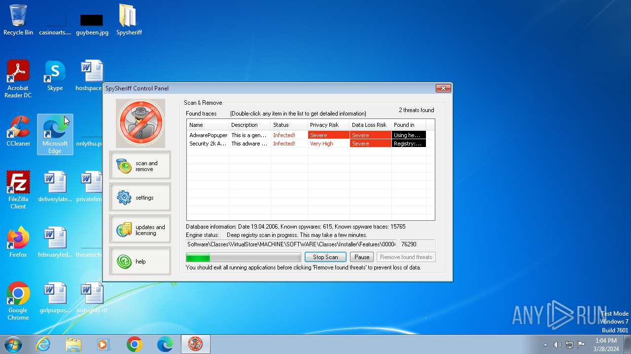Click the network tray icon
Image resolution: width=631 pixels, height=354 pixels.
569,345
